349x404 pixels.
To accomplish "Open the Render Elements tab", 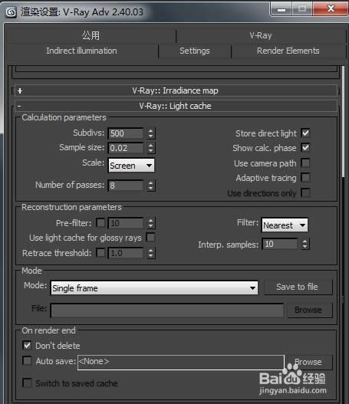I will tap(288, 51).
